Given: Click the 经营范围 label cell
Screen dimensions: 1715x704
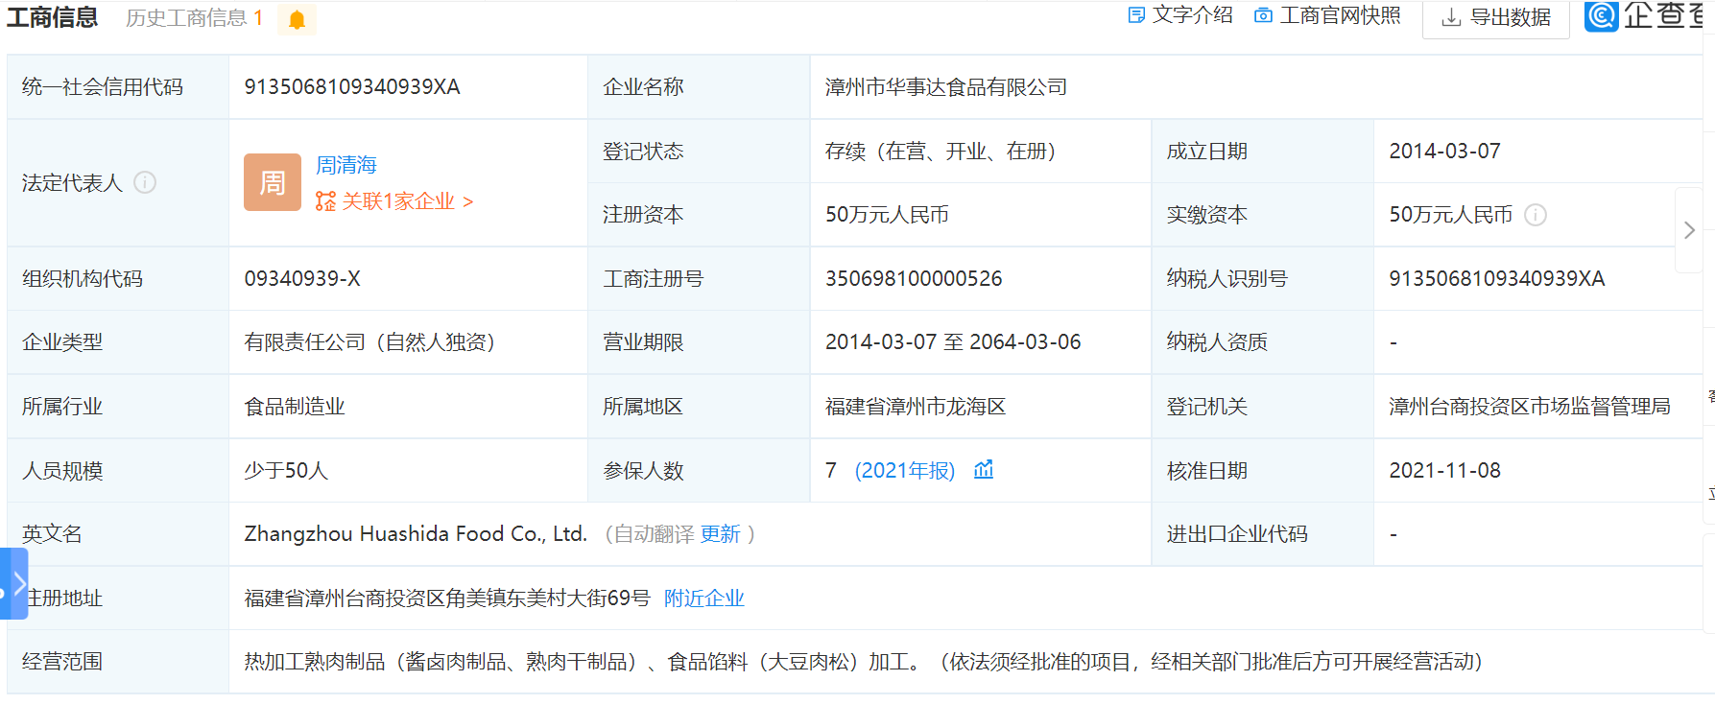Looking at the screenshot, I should pyautogui.click(x=118, y=662).
